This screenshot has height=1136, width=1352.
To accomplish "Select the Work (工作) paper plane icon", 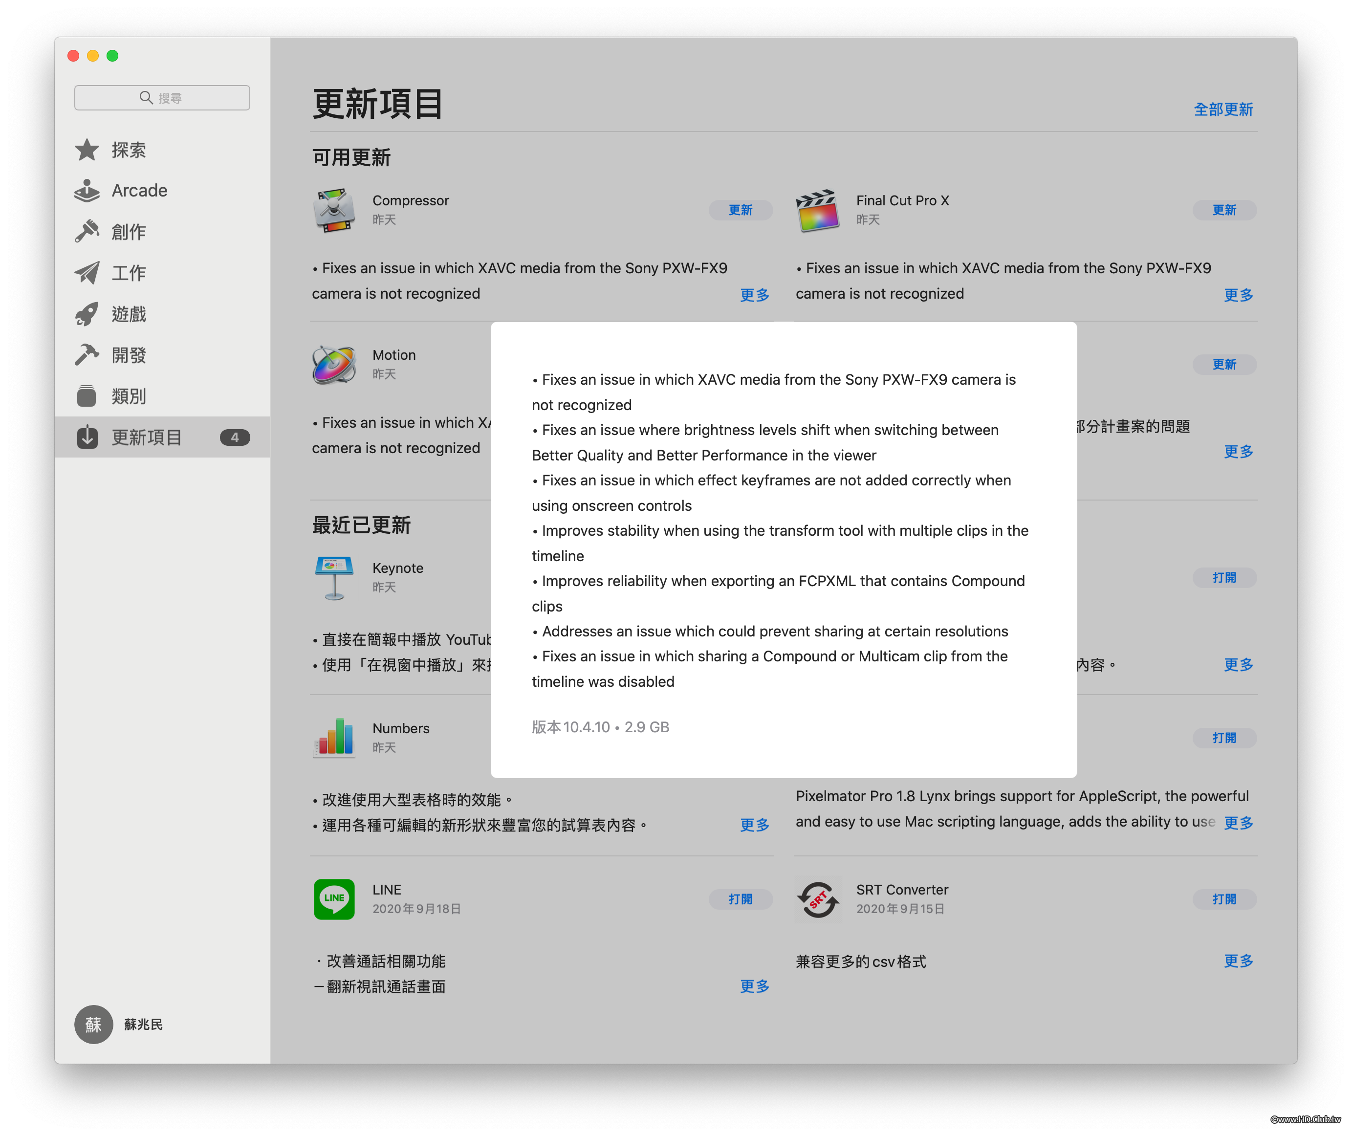I will tap(87, 273).
